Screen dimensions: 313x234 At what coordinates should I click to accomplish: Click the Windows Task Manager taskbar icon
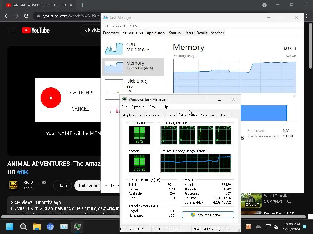click(x=77, y=227)
